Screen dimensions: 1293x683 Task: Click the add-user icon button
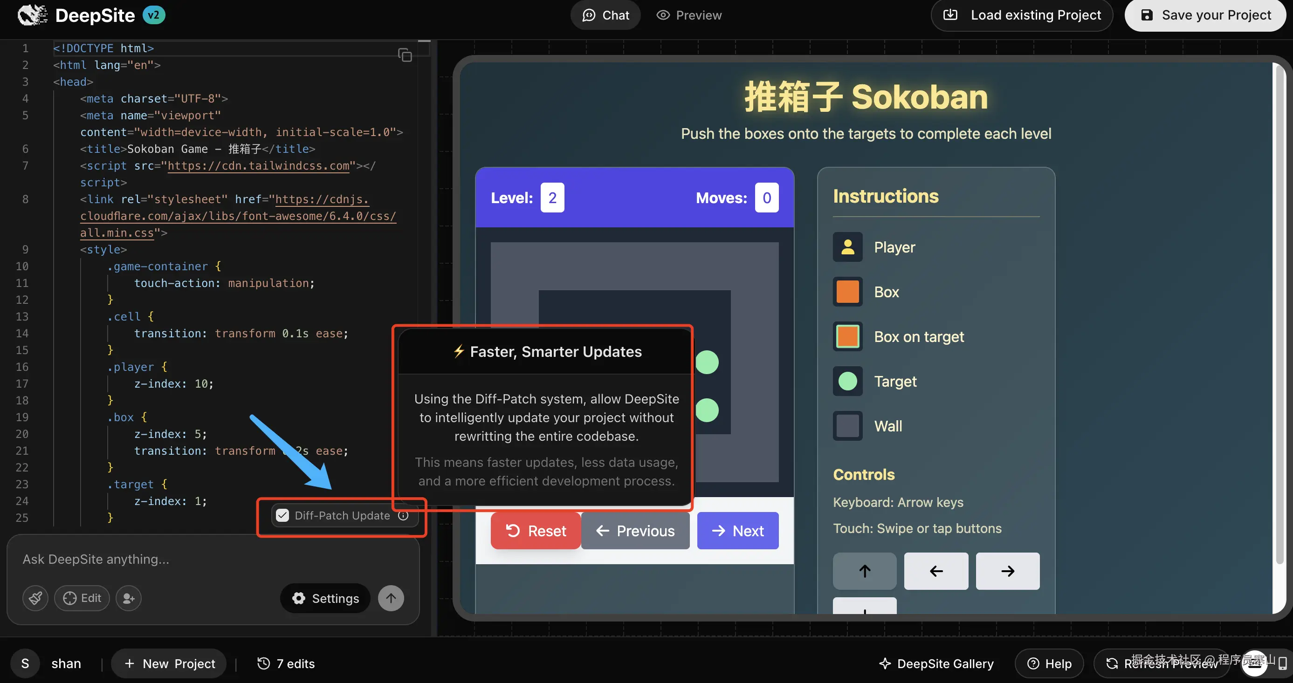129,598
